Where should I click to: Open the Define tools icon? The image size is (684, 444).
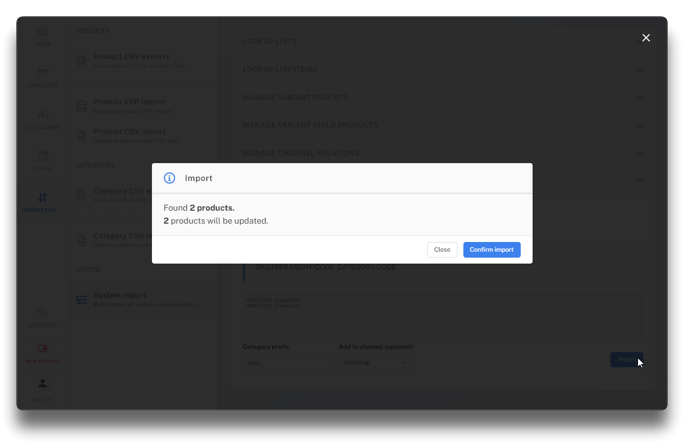(43, 156)
